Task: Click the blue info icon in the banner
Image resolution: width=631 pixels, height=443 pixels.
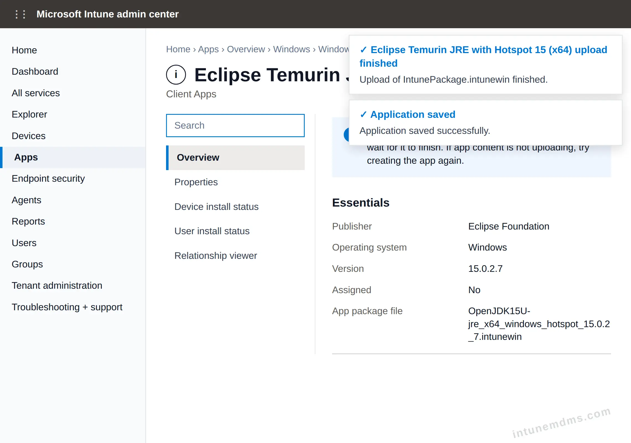Action: pyautogui.click(x=346, y=135)
